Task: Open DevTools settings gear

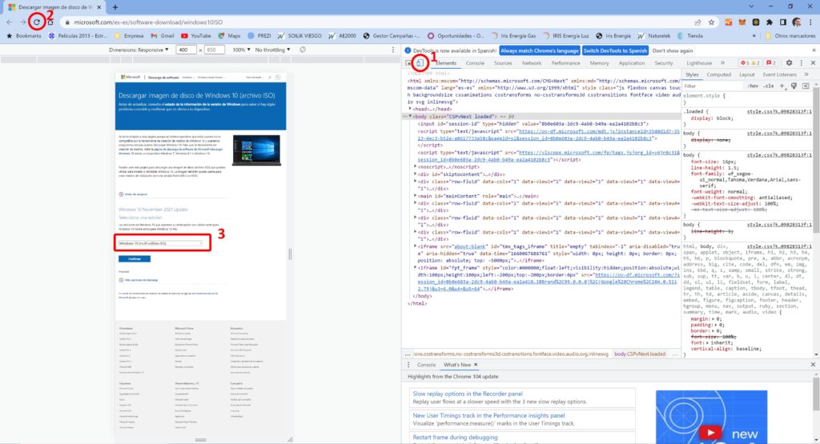Action: 789,63
